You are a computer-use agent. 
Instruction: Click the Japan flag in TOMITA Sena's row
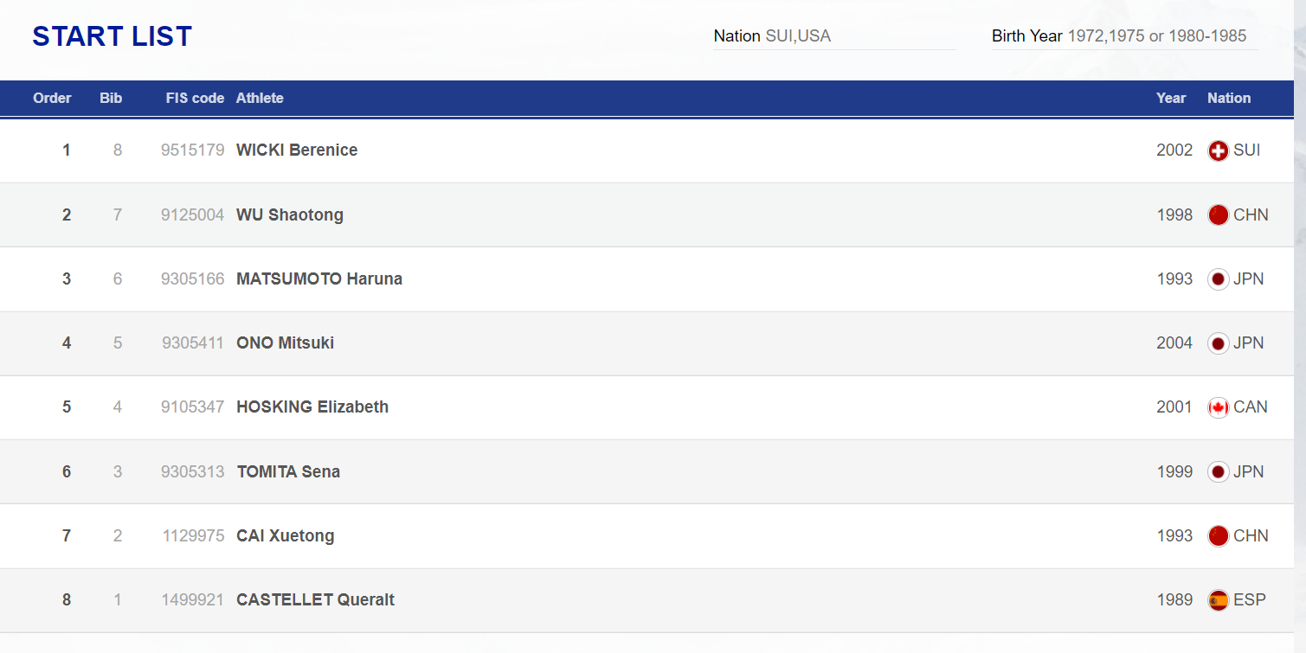tap(1218, 472)
